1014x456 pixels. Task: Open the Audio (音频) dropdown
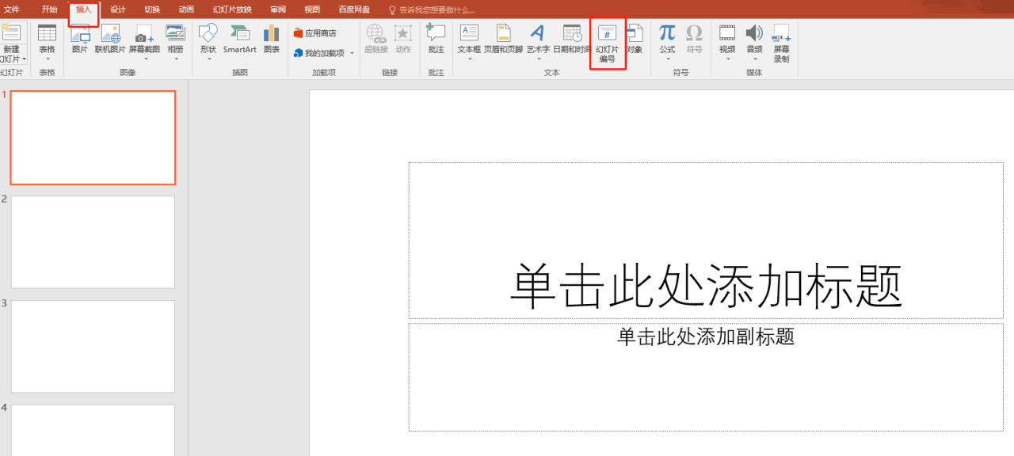[x=754, y=58]
